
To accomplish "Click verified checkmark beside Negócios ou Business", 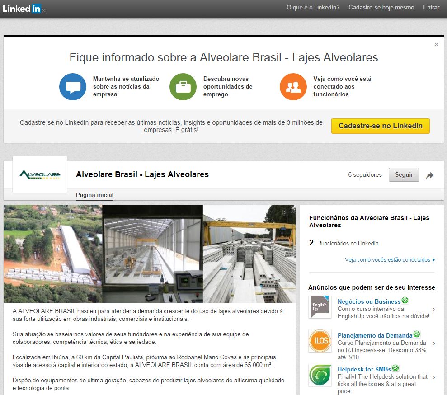I will coord(405,300).
